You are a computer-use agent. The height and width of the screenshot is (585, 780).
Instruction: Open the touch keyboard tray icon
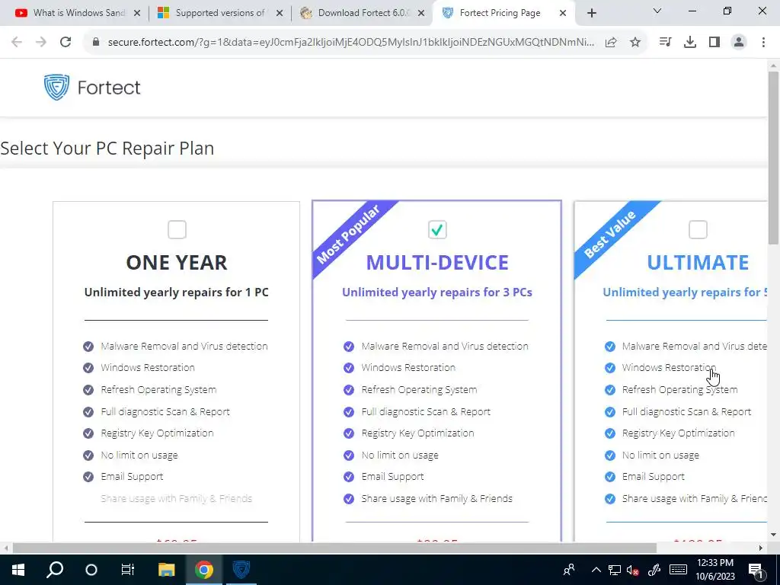point(678,570)
